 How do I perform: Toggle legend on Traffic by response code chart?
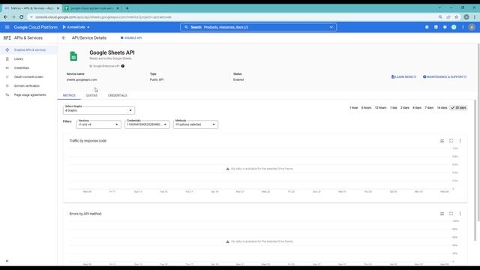tap(442, 141)
